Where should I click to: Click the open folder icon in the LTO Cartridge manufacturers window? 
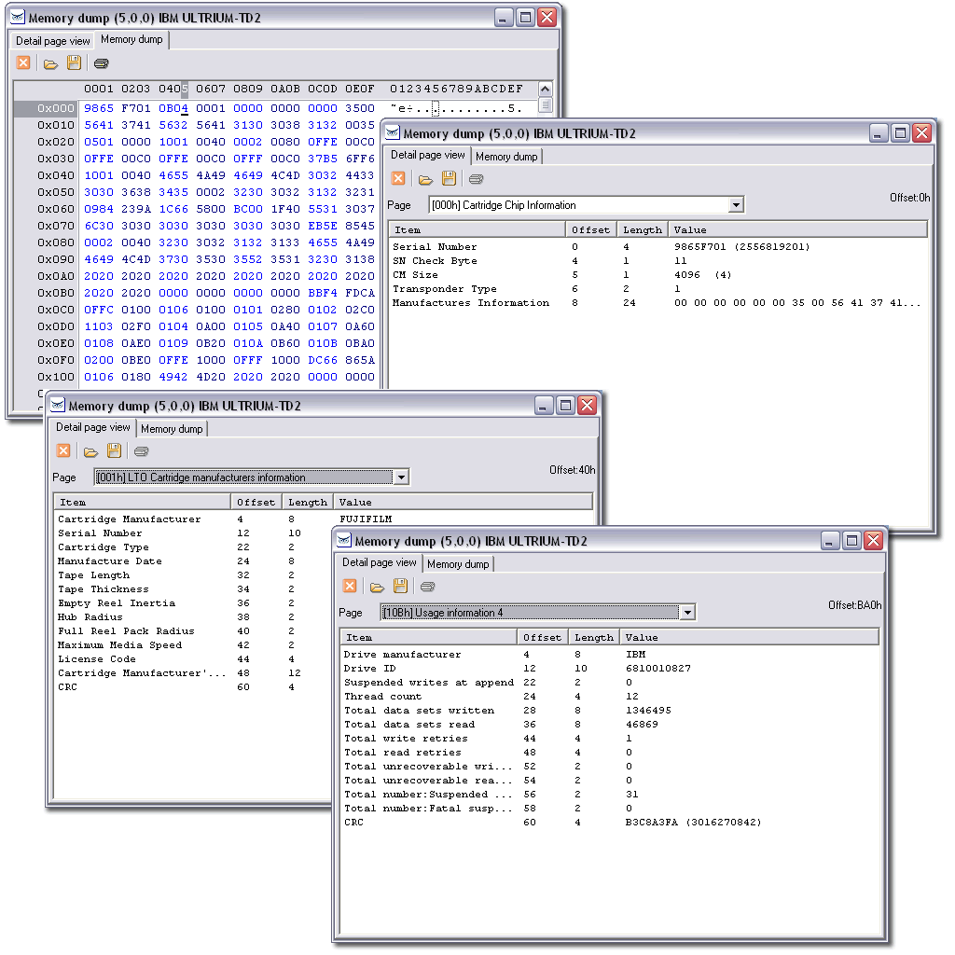point(90,451)
